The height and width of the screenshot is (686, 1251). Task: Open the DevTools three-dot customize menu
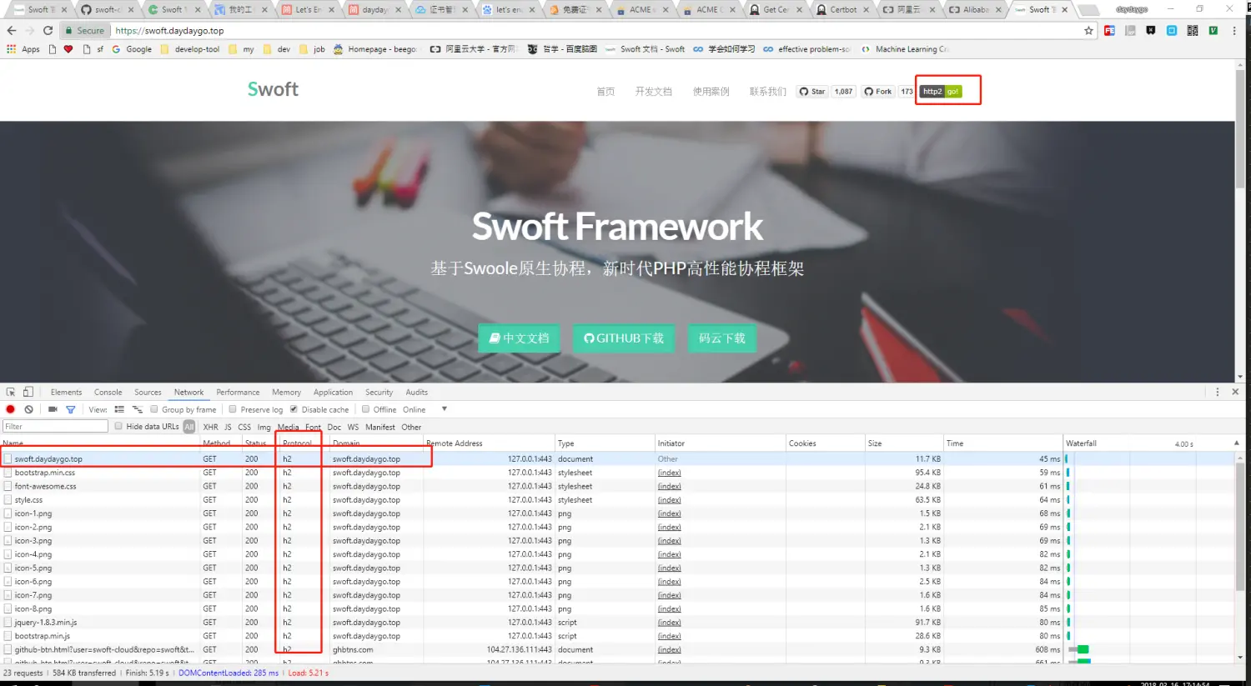pos(1218,392)
